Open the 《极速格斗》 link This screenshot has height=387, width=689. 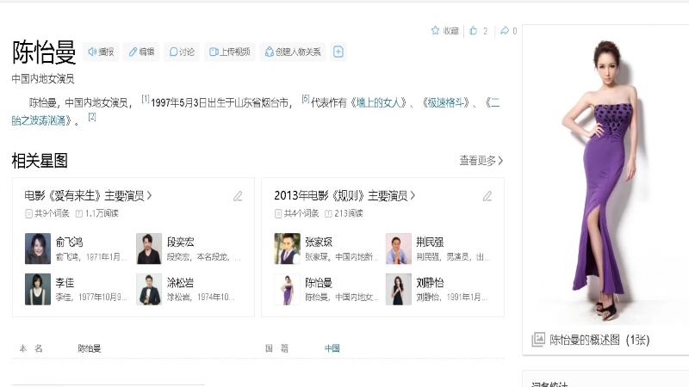point(445,102)
